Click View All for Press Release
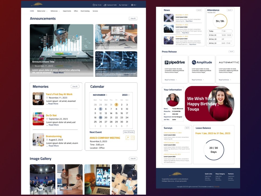This screenshot has width=261, height=196. click(231, 52)
